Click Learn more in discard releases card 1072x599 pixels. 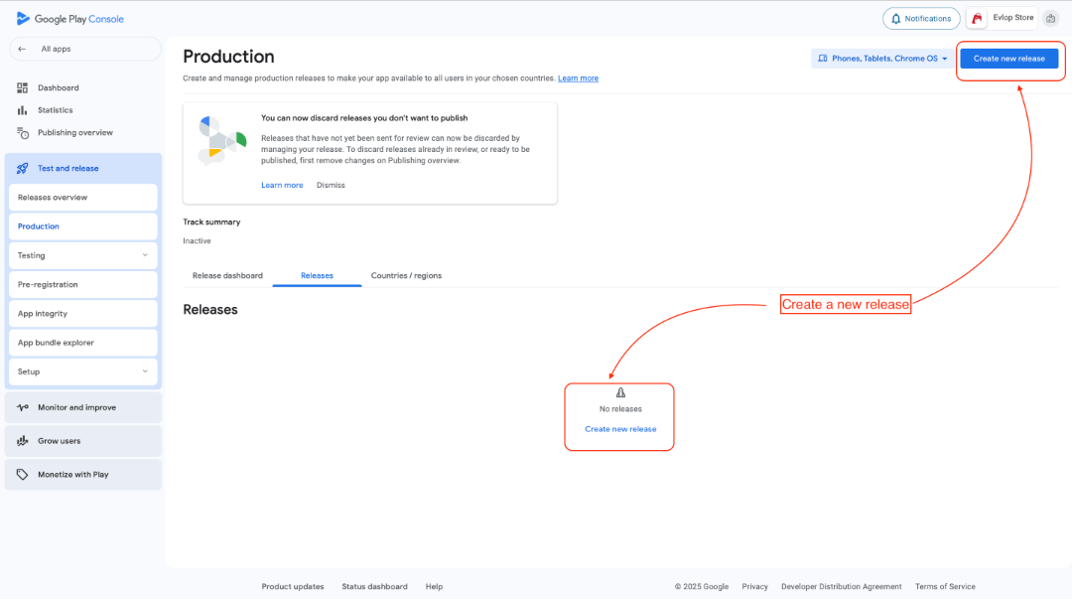282,186
